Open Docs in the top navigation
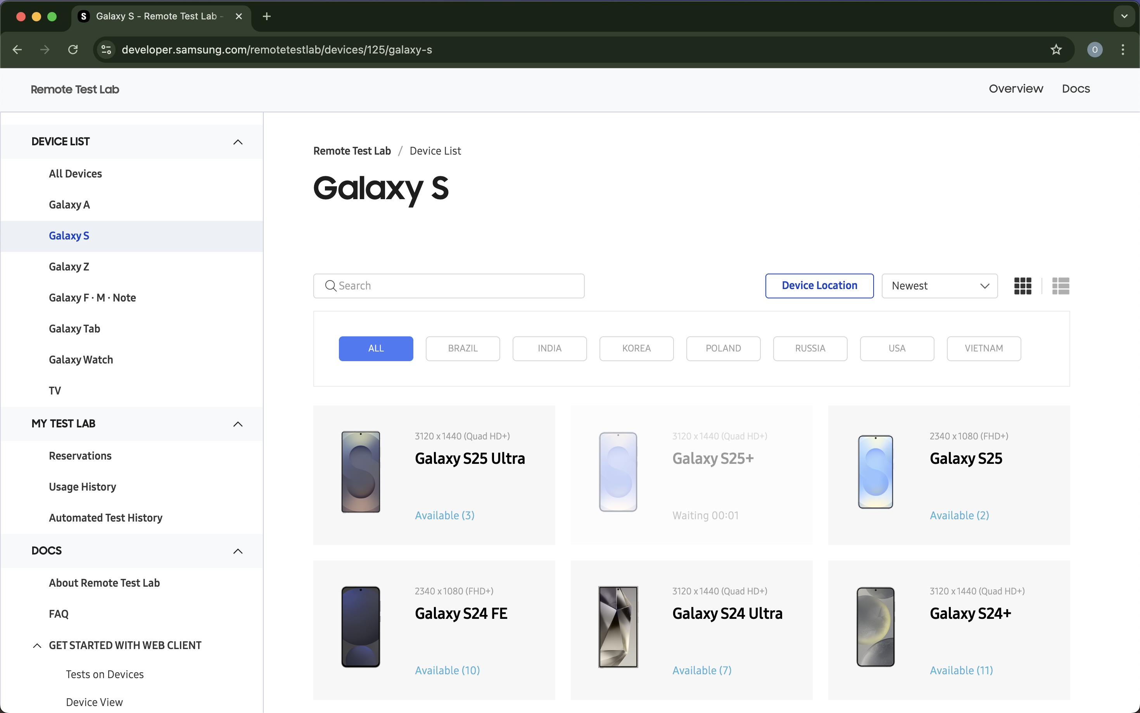1140x713 pixels. tap(1075, 89)
